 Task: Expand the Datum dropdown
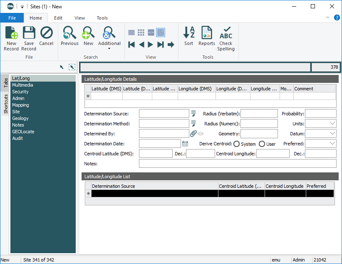click(332, 134)
